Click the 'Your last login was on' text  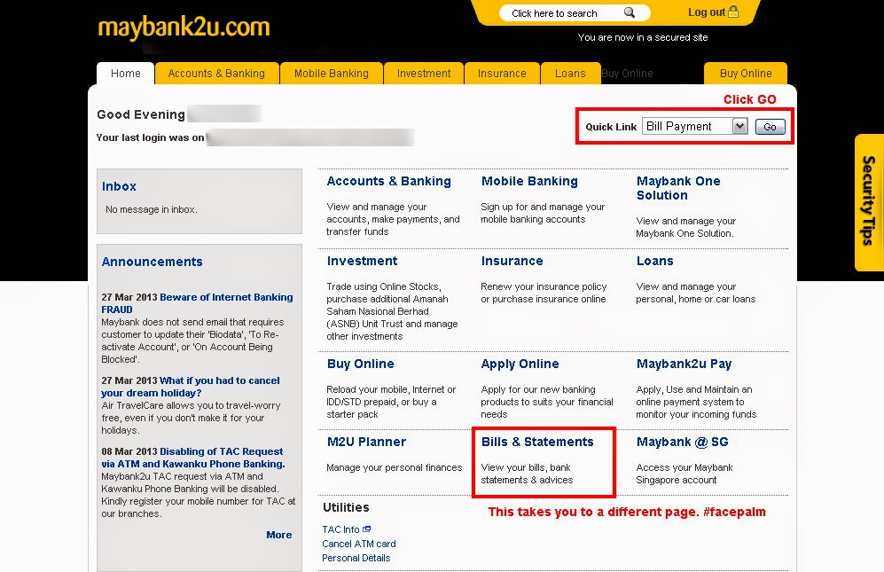tap(151, 137)
